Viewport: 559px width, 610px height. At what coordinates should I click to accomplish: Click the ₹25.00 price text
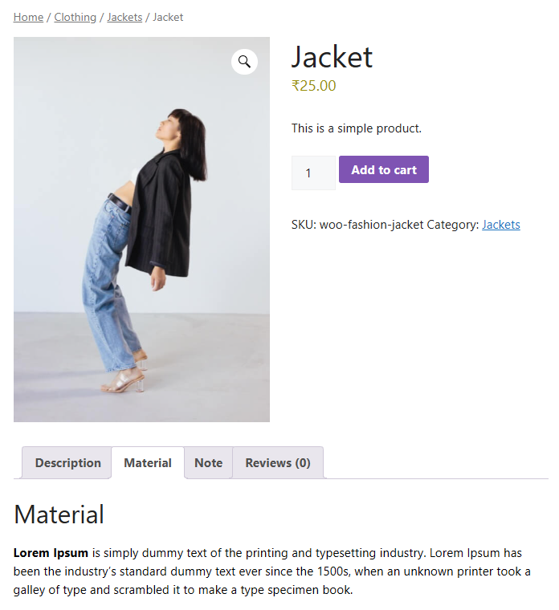314,86
